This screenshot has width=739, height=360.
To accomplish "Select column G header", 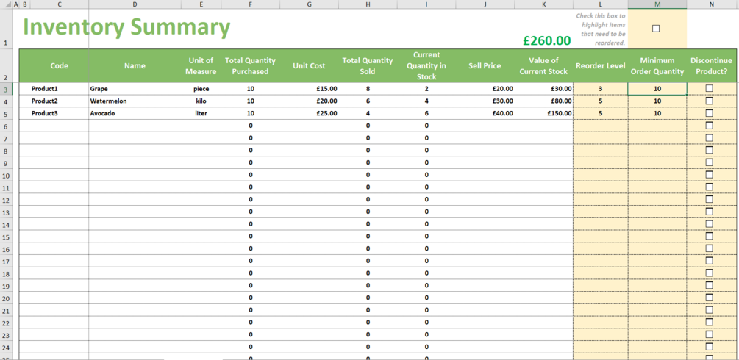I will tap(309, 4).
